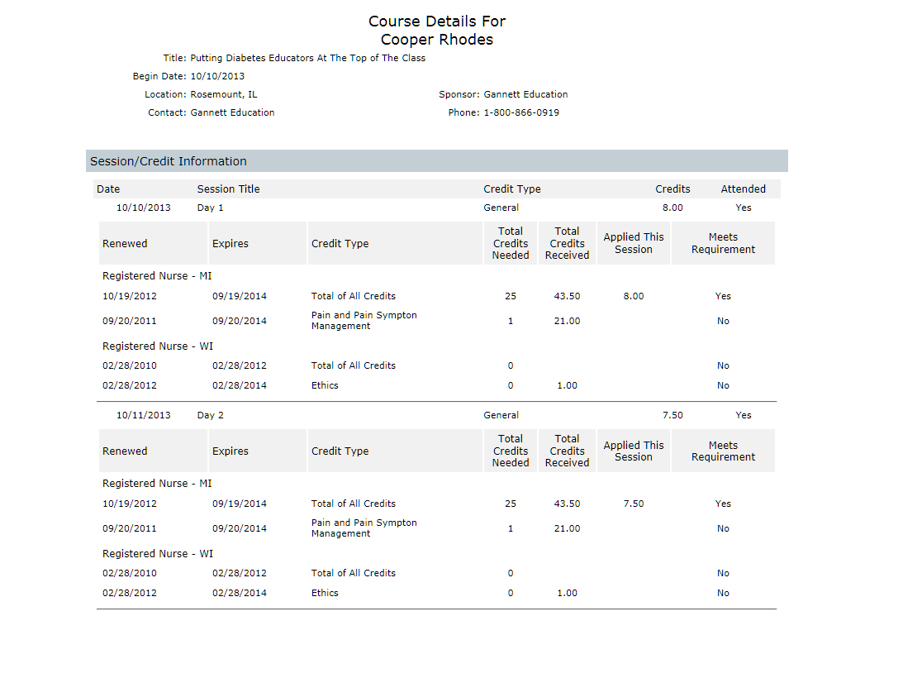Click the "Course Details For" page heading
Screen dimensions: 903x678
(436, 21)
